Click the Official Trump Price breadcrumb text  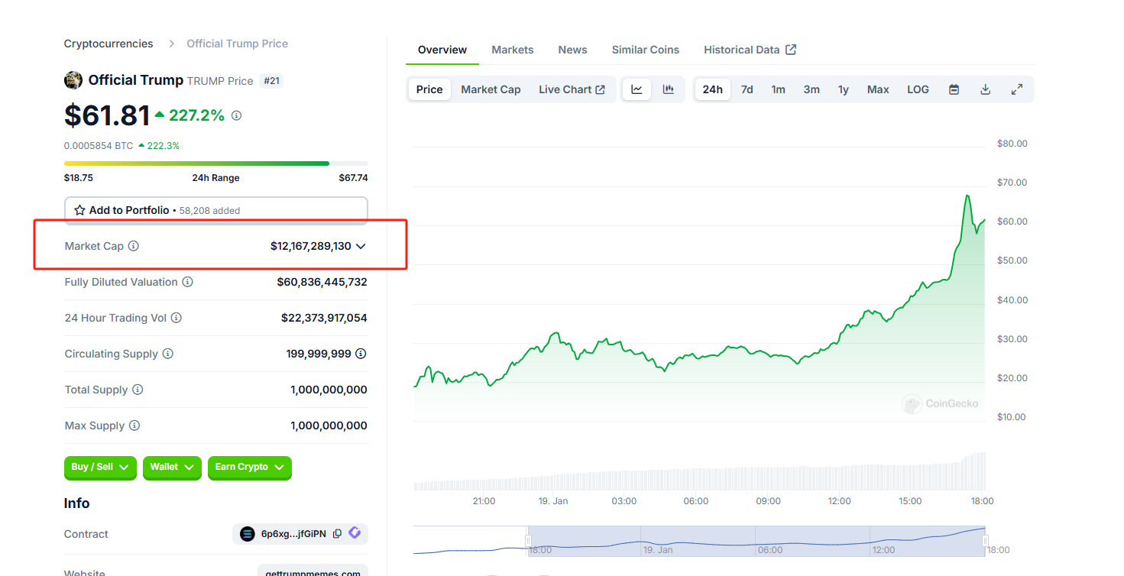[x=238, y=44]
